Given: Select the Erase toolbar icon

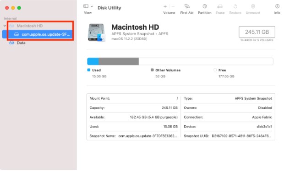Looking at the screenshot, I should 220,6.
